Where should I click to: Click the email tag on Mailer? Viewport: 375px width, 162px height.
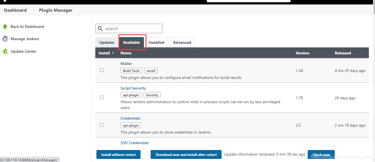coord(151,71)
